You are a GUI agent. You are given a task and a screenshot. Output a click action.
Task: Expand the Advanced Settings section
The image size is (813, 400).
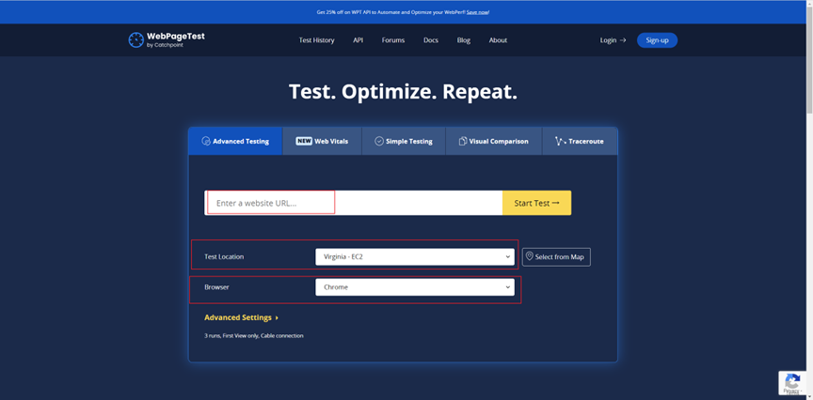pyautogui.click(x=241, y=317)
